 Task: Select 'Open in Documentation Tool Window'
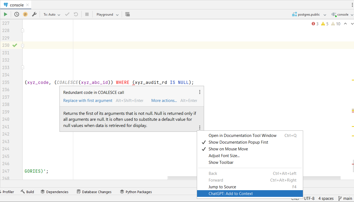[250, 136]
